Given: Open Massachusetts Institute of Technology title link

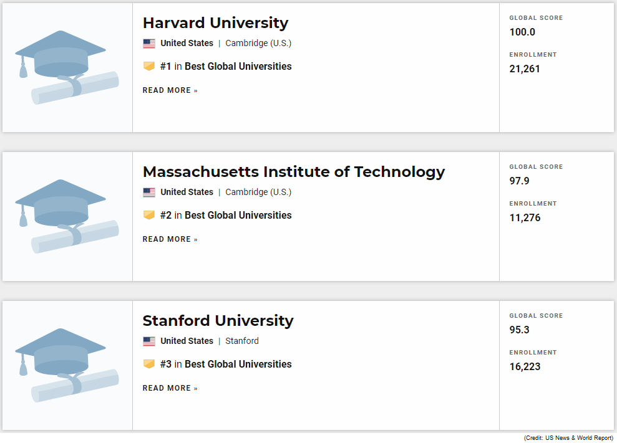Looking at the screenshot, I should point(293,172).
